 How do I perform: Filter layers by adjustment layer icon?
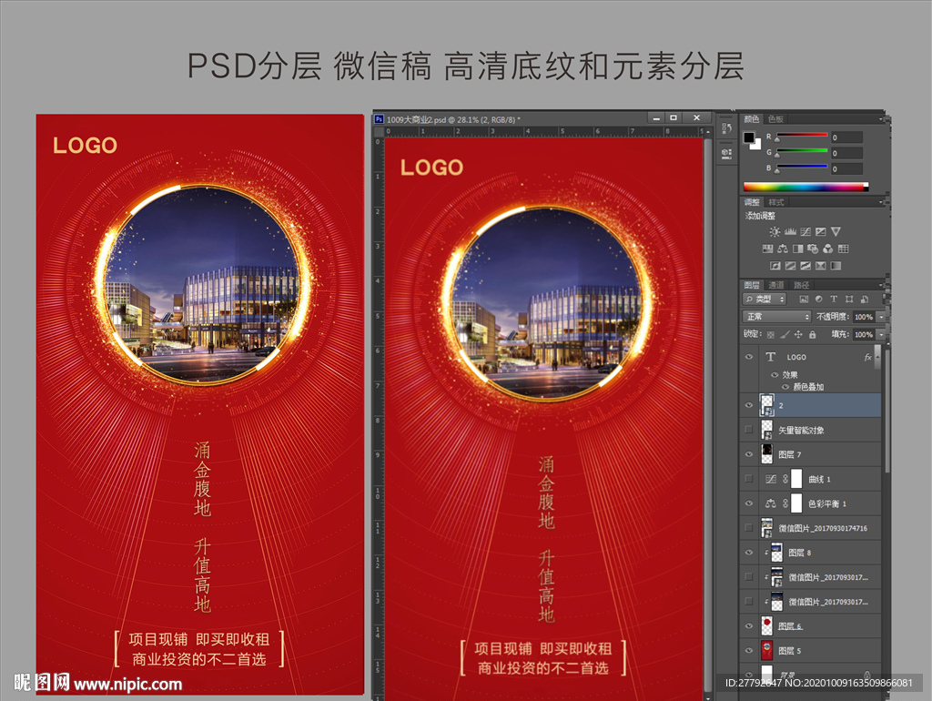[819, 300]
